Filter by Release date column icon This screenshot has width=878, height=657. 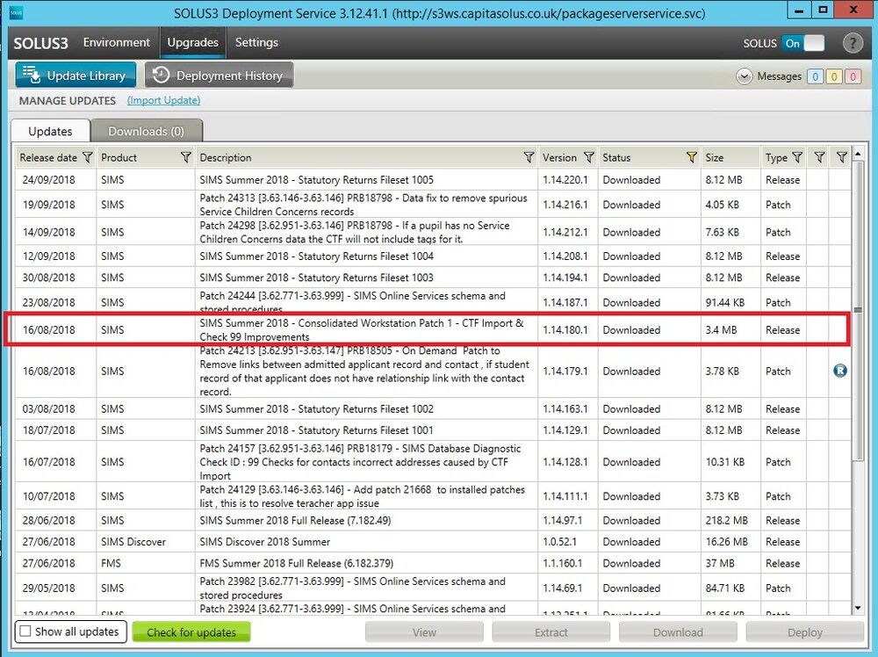click(87, 157)
